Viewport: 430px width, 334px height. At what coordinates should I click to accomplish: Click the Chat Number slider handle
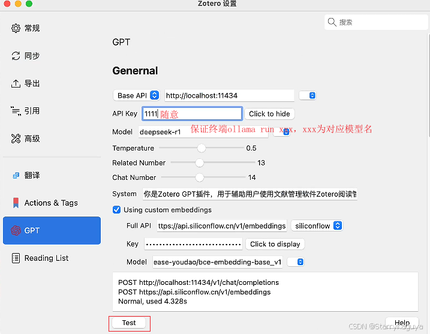[199, 177]
